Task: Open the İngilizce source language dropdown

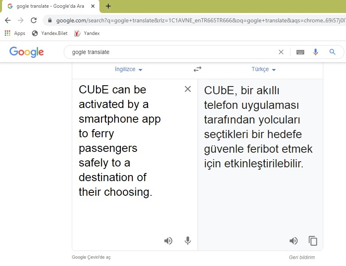Action: point(129,69)
